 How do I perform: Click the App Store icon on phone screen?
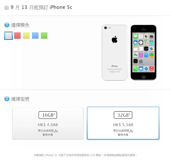click(x=146, y=55)
